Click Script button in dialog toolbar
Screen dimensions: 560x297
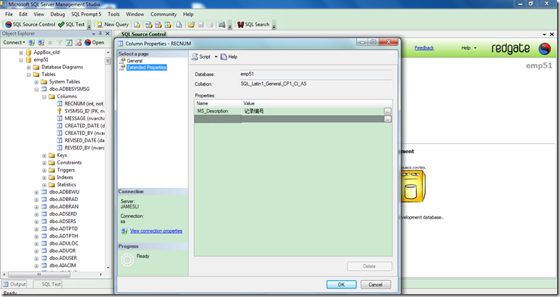tap(201, 57)
